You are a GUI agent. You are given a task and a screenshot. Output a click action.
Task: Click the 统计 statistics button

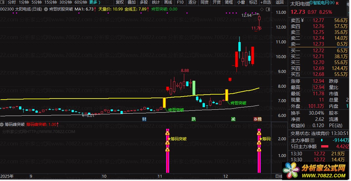(156, 3)
